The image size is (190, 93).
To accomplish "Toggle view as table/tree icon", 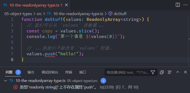I will point(170,72).
